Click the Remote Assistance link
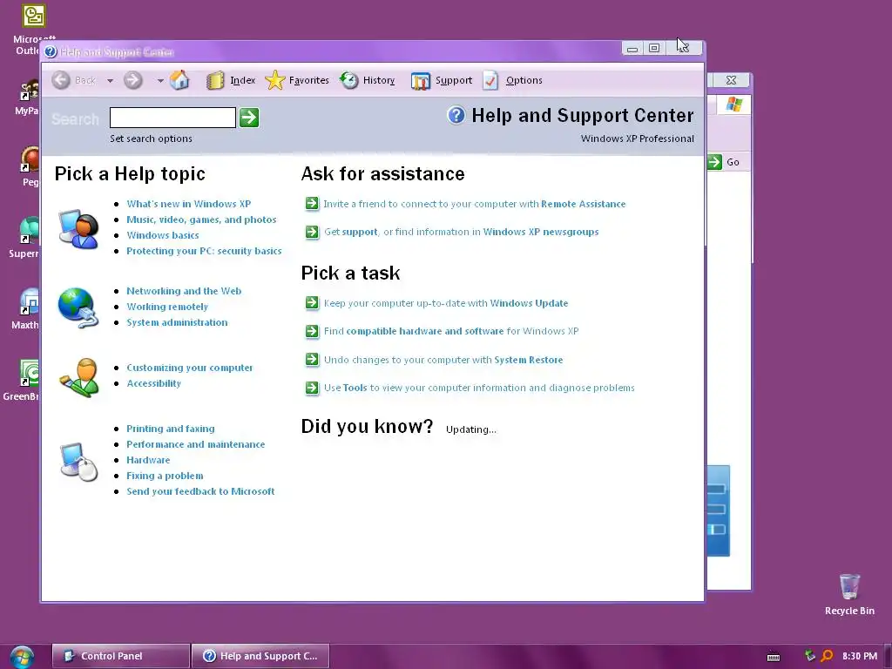 [583, 204]
